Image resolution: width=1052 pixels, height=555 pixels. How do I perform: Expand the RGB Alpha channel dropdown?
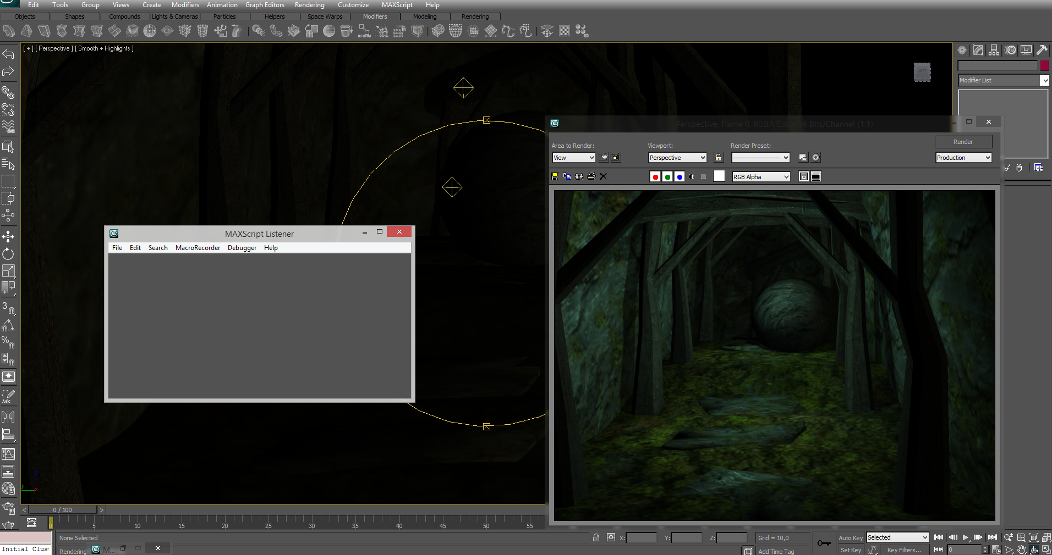click(761, 177)
